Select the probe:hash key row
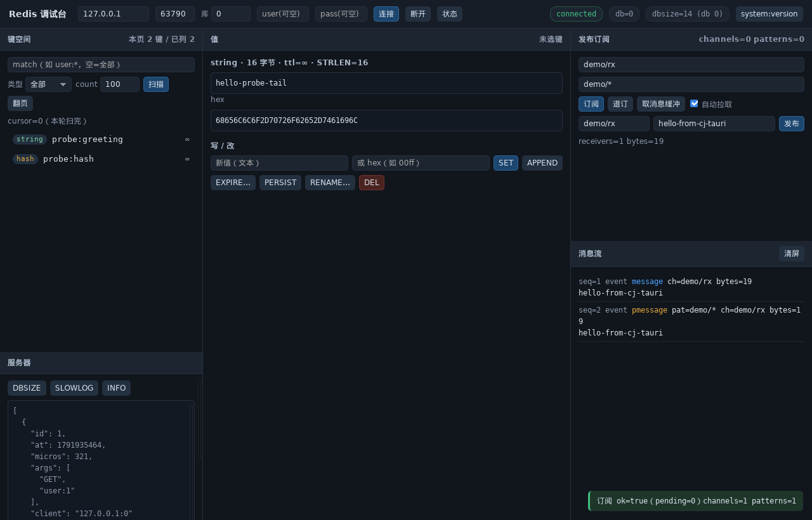This screenshot has width=812, height=520. coord(101,159)
